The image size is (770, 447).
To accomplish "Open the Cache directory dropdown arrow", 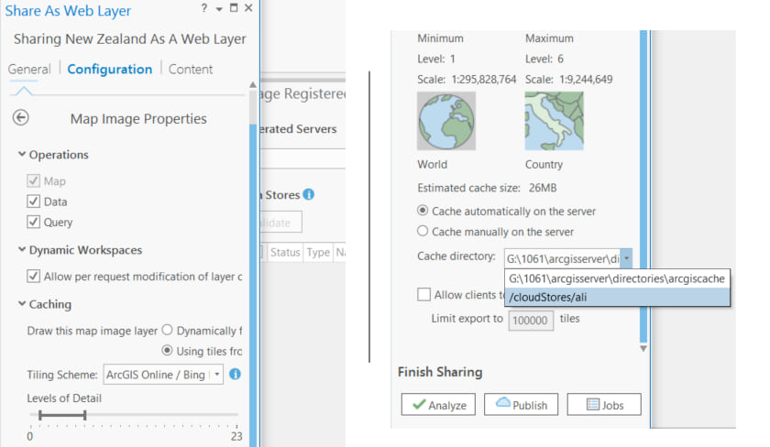I will point(627,258).
